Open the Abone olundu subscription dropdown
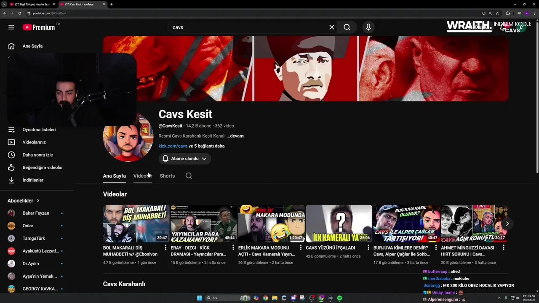Image resolution: width=539 pixels, height=303 pixels. click(184, 159)
